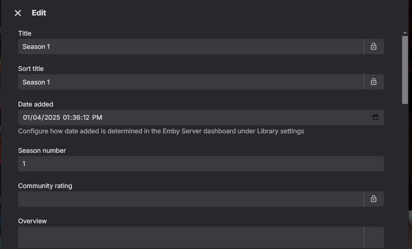Click the scrollbar up arrow

coord(405,33)
